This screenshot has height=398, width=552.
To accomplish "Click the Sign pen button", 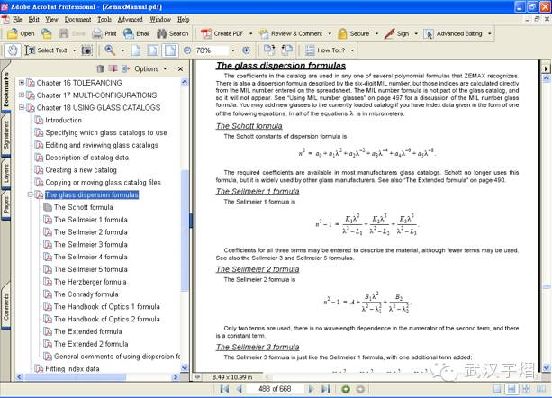I will click(397, 34).
